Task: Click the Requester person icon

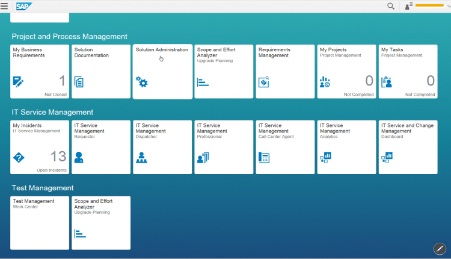Action: (x=79, y=158)
